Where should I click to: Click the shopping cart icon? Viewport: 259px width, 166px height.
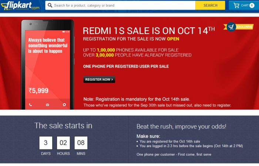point(236,6)
